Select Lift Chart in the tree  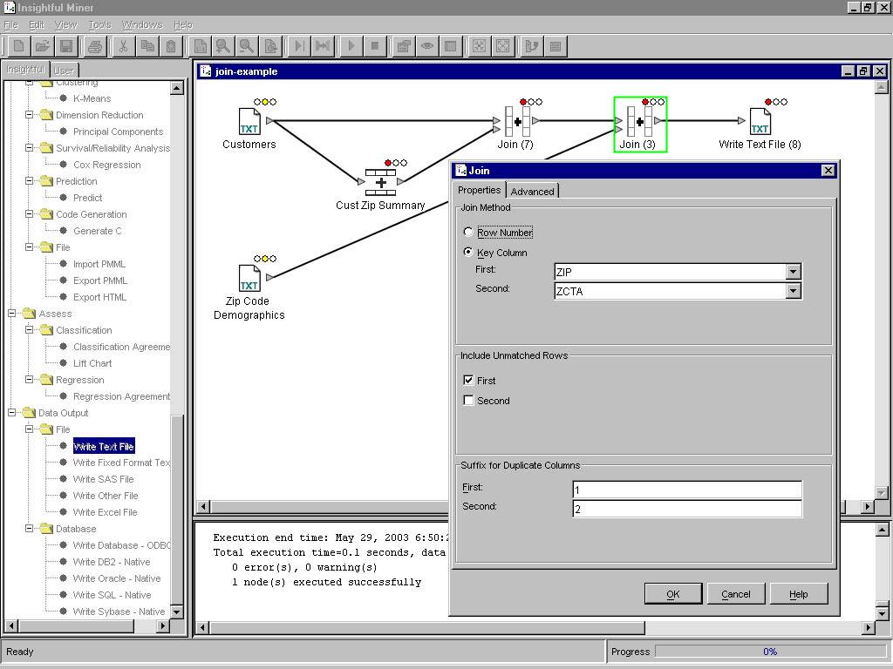click(92, 363)
